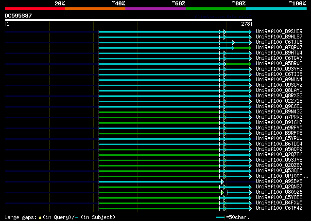
Task: Click the UniRef100_C6TII8 label
Action: [279, 74]
